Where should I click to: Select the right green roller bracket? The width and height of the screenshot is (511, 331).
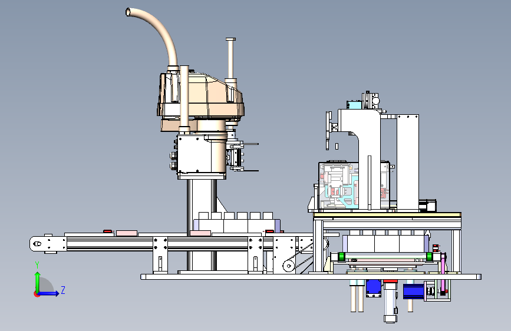coord(429,257)
